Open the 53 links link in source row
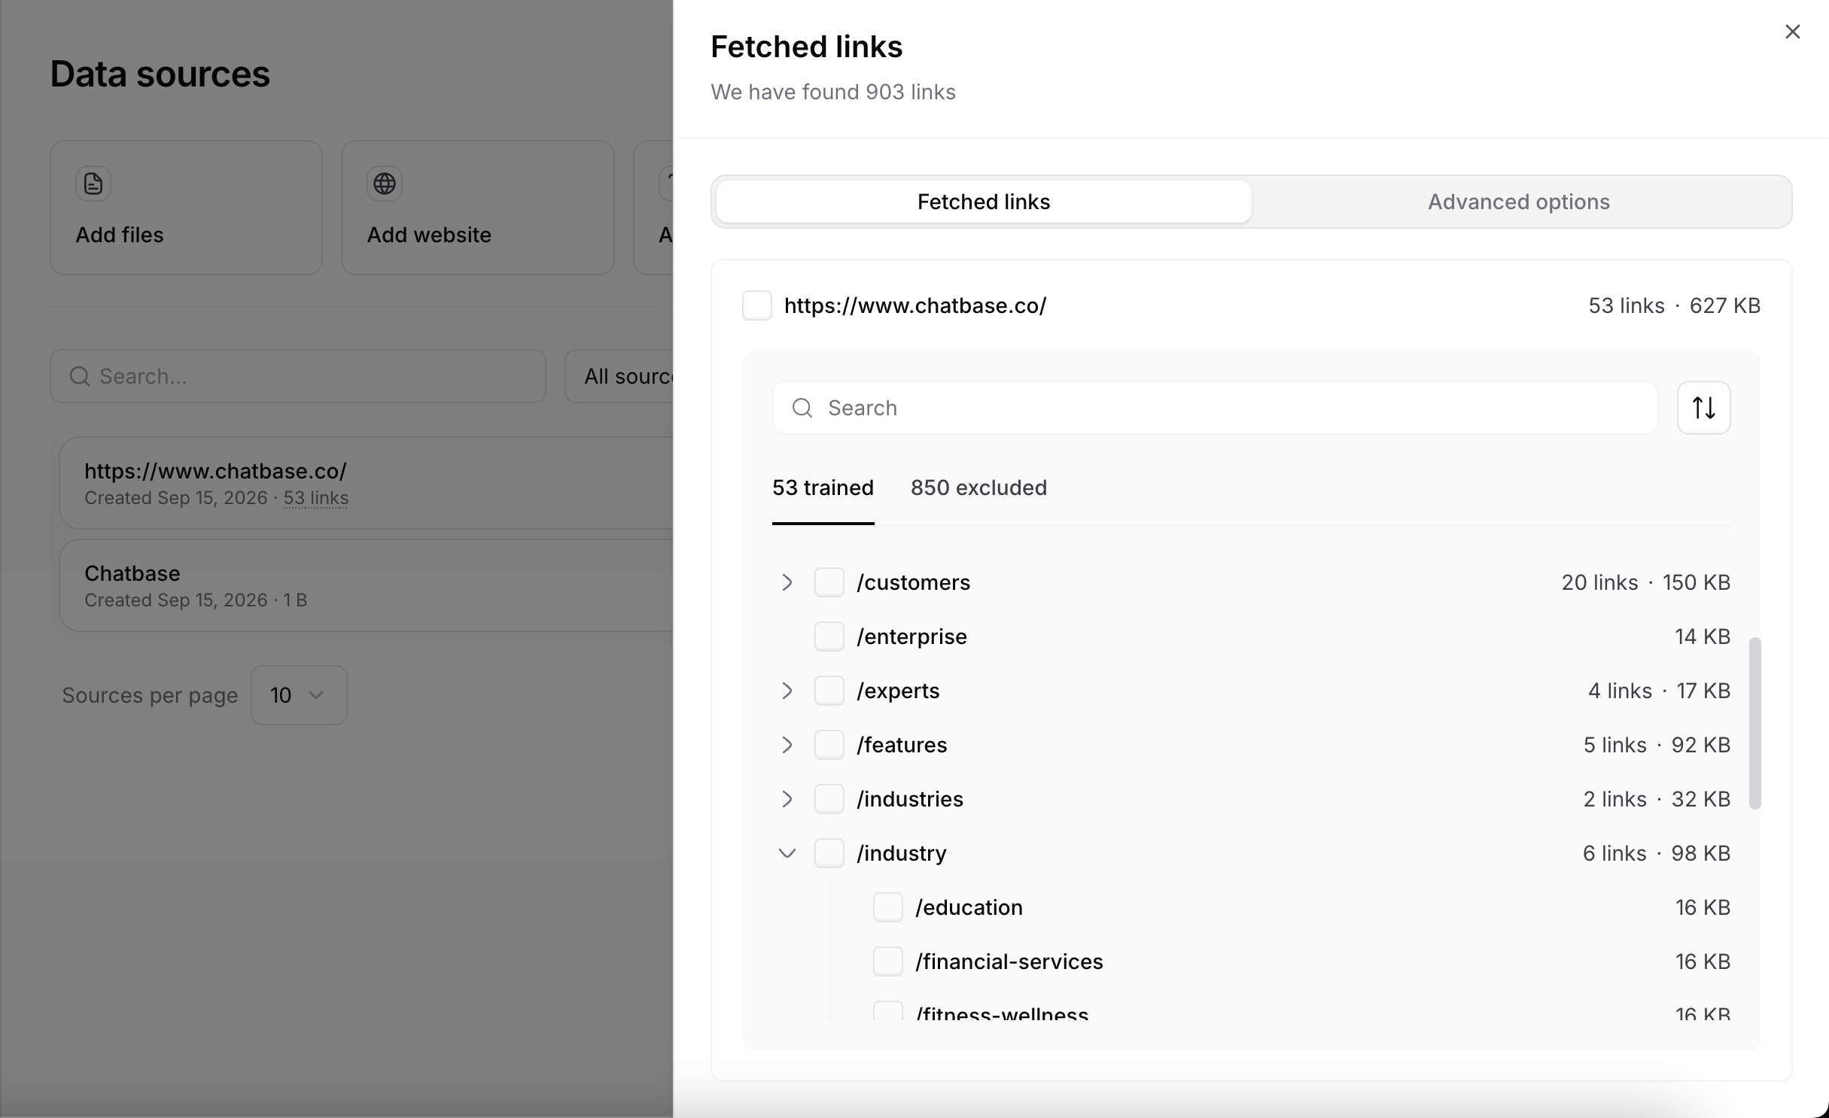Screen dimensions: 1829x1118 (315, 498)
